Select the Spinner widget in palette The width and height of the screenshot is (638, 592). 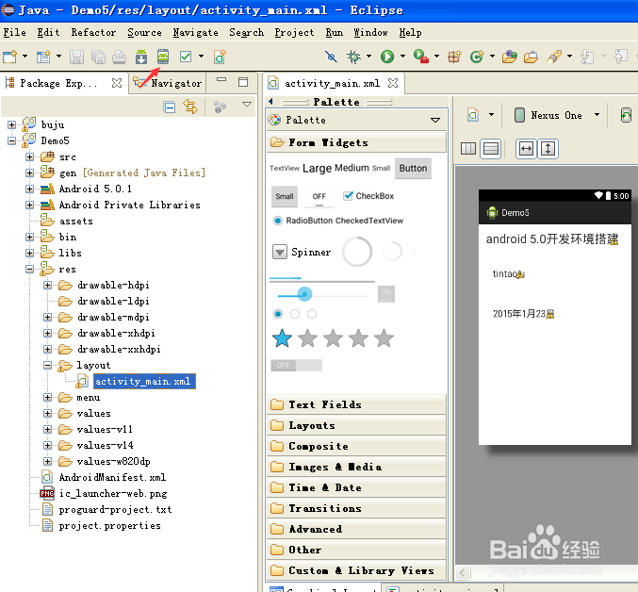302,252
